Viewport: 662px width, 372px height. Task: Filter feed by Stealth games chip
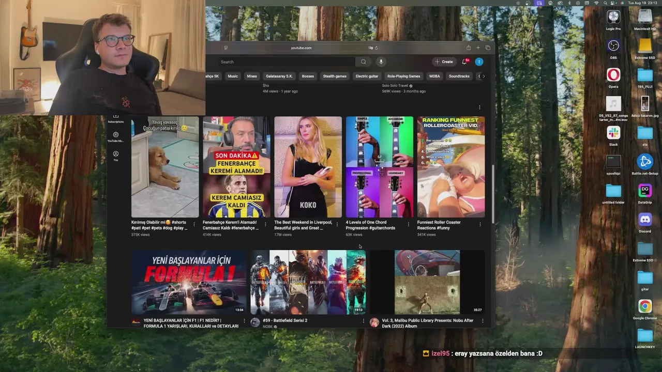(335, 76)
